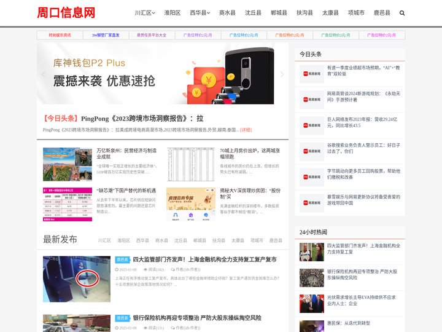Select the 鹿邑县 tab beside 最新发布
The image size is (442, 332).
coord(276,240)
